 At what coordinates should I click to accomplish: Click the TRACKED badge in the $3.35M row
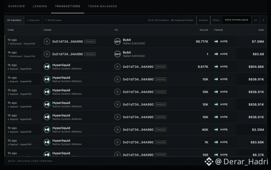tap(161, 130)
